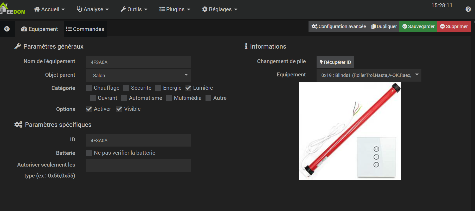Image resolution: width=475 pixels, height=211 pixels.
Task: Click the red Supprimer button
Action: (454, 26)
